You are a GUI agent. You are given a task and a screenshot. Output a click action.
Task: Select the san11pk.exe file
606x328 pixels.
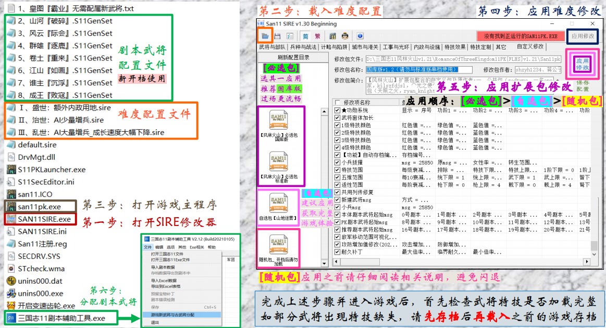point(40,207)
